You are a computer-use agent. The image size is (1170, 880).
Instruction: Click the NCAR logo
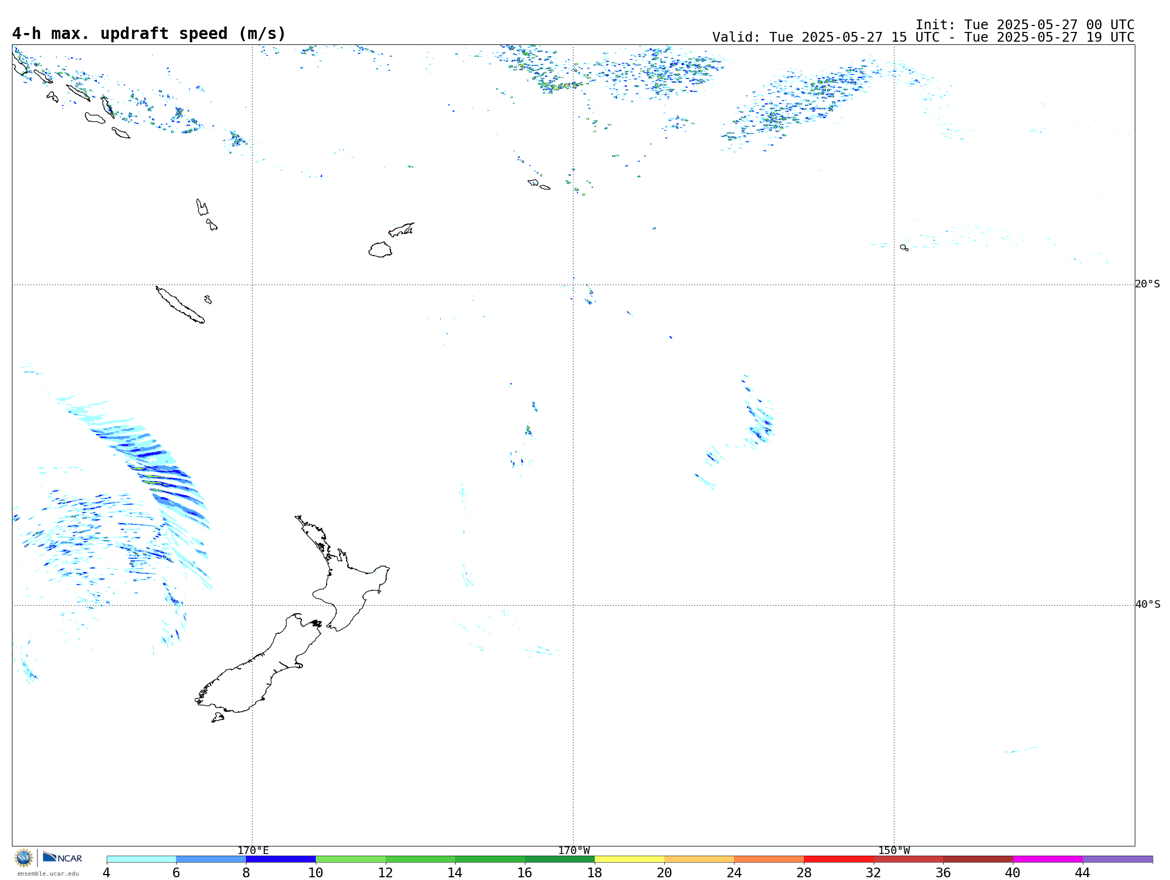point(62,857)
